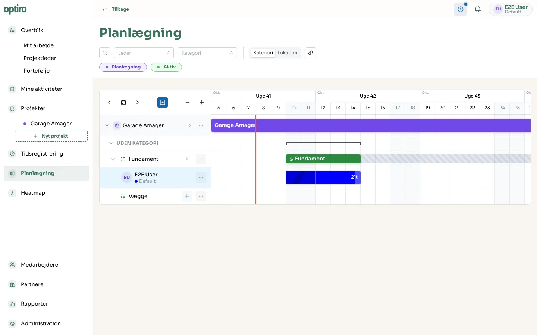The height and width of the screenshot is (335, 537).
Task: Click the green Fundament timeline bar
Action: pyautogui.click(x=323, y=159)
